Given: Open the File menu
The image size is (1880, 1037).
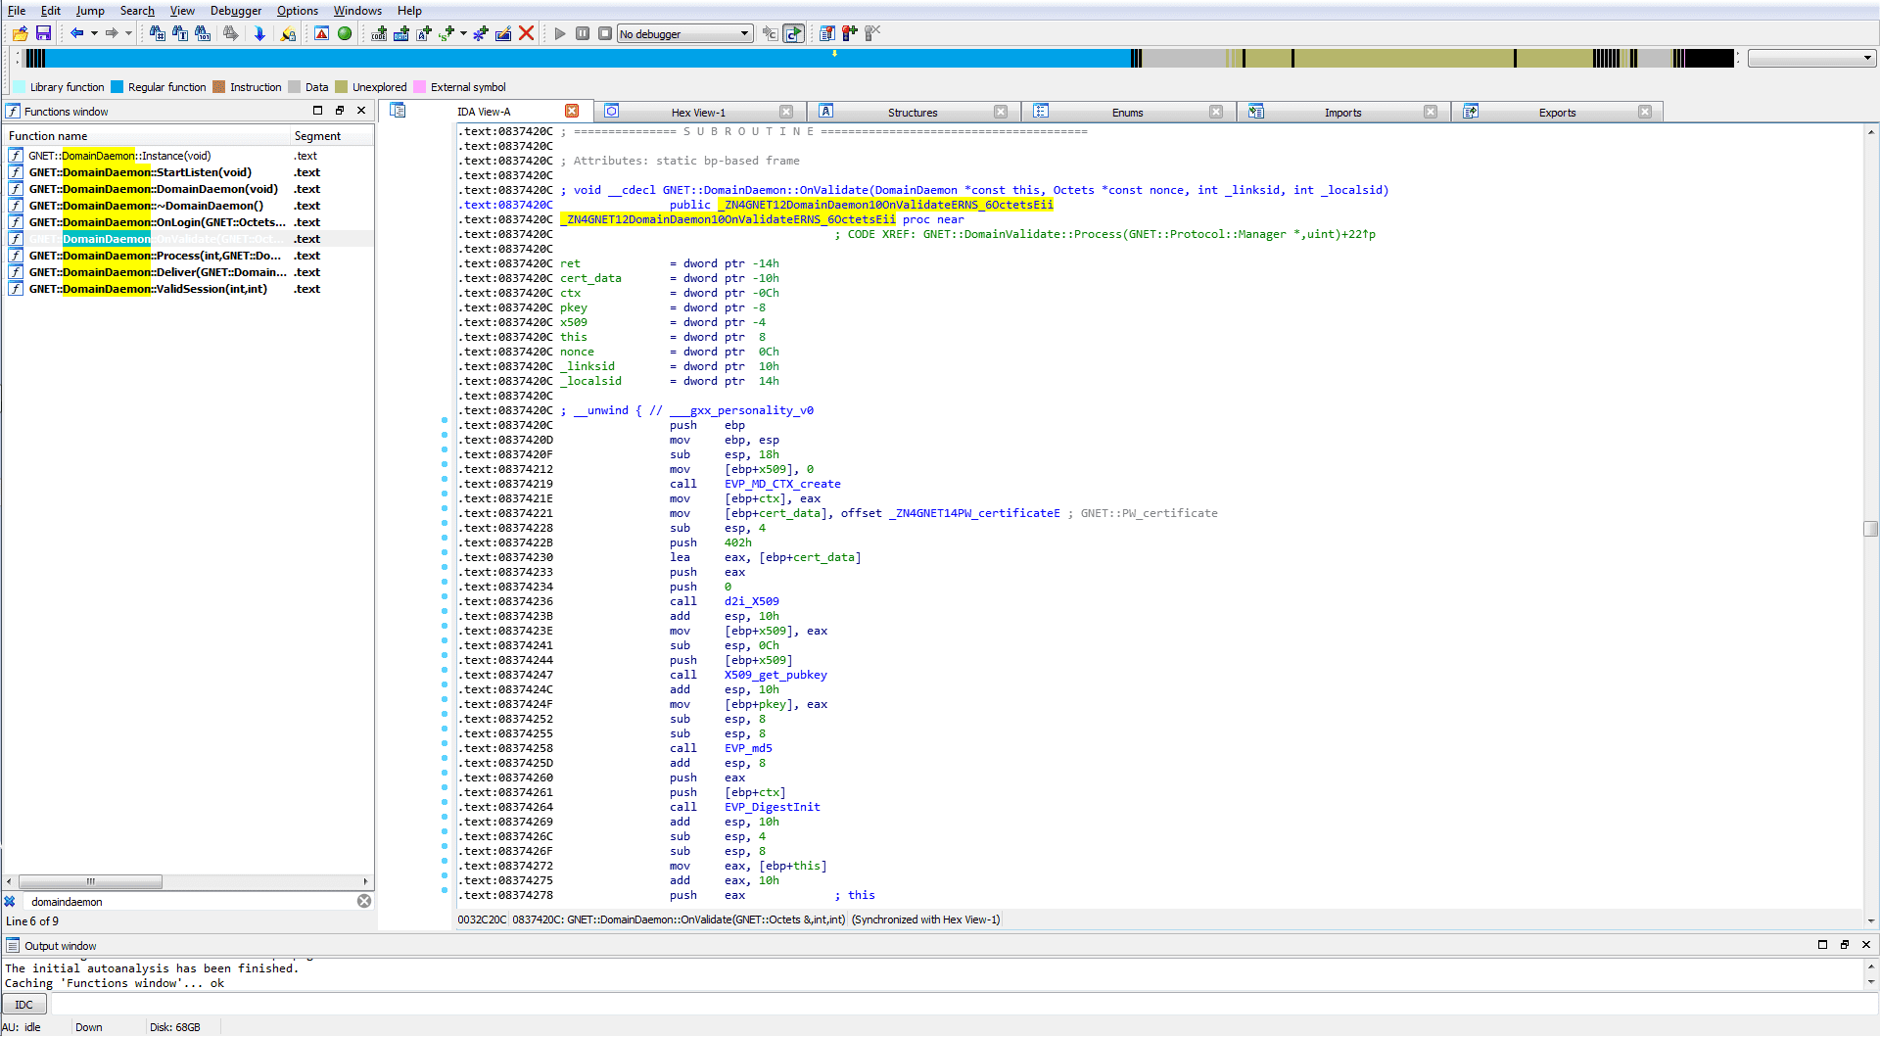Looking at the screenshot, I should click(17, 11).
